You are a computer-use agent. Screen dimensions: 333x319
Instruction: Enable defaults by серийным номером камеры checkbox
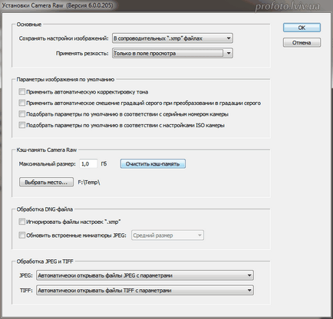22,114
